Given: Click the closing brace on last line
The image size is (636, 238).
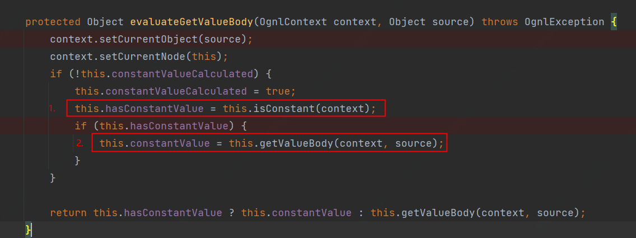Looking at the screenshot, I should click(x=28, y=230).
